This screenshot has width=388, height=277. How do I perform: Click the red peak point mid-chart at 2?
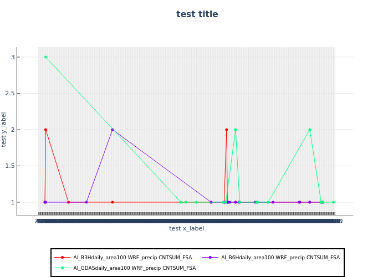tap(226, 130)
